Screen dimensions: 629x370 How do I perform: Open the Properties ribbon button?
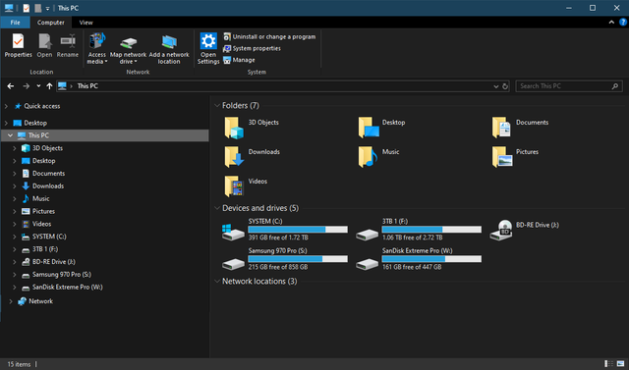pos(18,46)
